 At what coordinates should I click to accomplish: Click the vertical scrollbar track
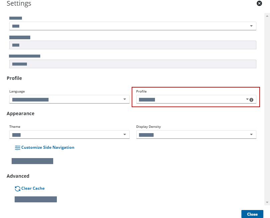point(267,100)
